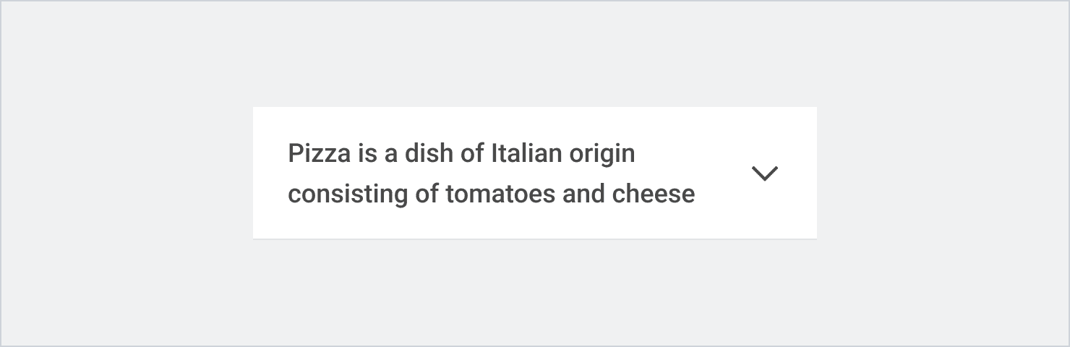
Task: Click the word "of" before tomatoes
Action: [427, 194]
